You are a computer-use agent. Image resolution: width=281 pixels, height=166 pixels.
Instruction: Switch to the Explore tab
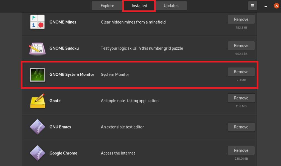point(107,6)
